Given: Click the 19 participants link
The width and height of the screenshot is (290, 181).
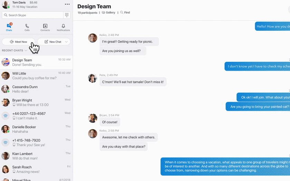Looking at the screenshot, I should (x=87, y=12).
